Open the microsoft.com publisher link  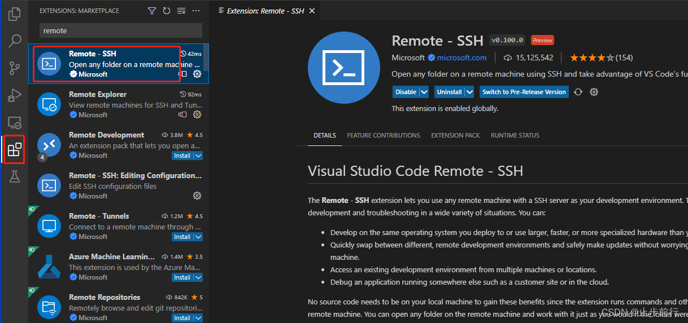[x=461, y=57]
